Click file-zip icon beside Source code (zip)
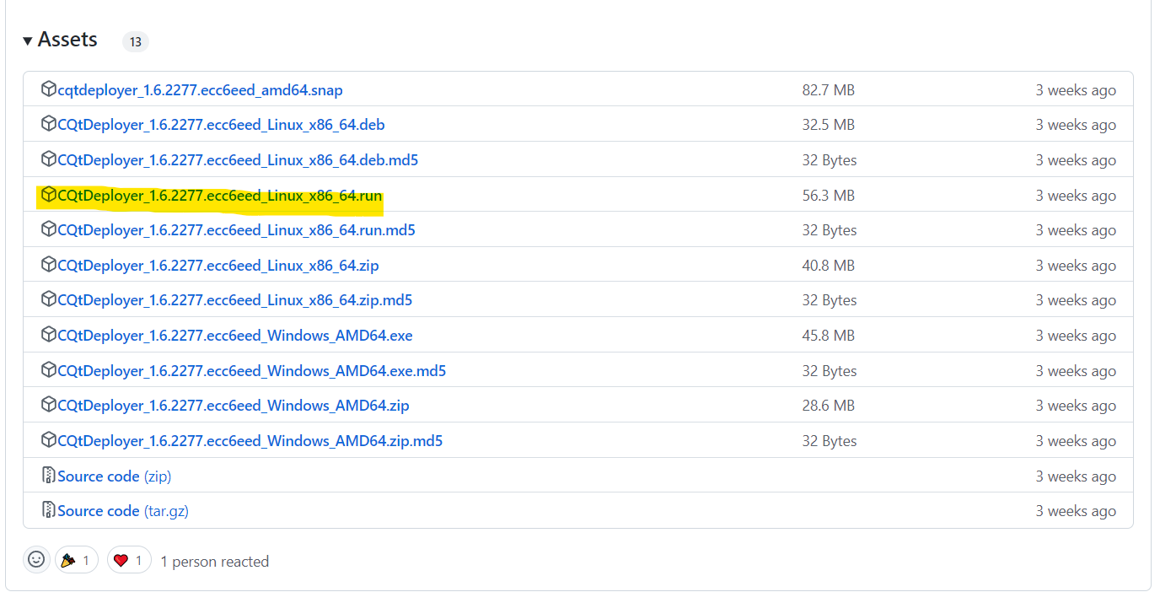 click(48, 476)
